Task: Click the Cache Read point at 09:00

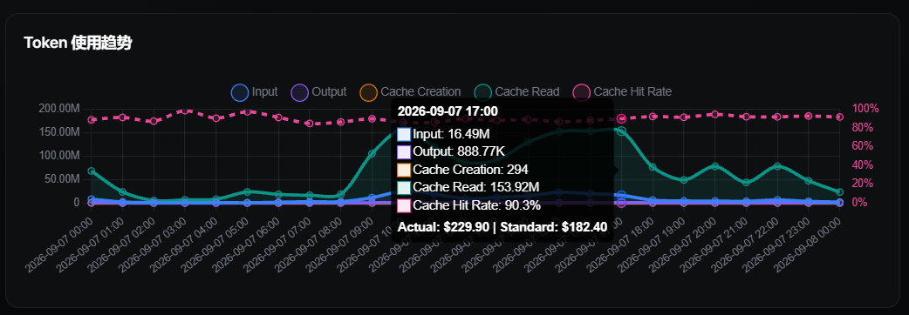Action: click(x=372, y=154)
